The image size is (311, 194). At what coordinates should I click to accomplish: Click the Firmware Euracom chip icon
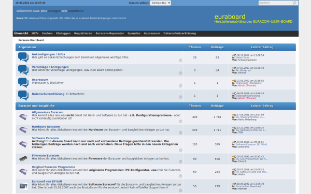tap(23, 159)
